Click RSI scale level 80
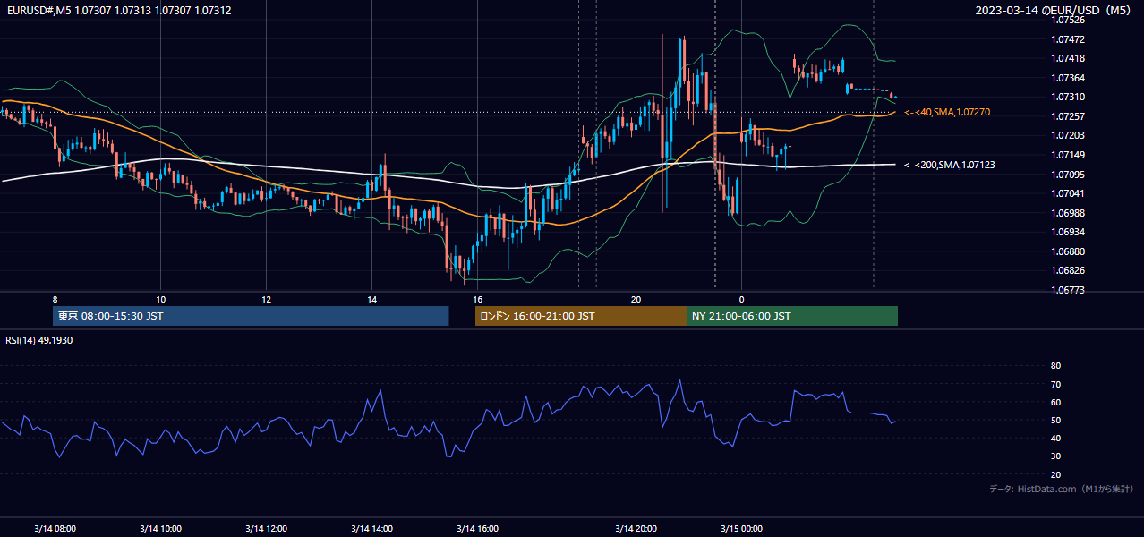 (x=1055, y=366)
